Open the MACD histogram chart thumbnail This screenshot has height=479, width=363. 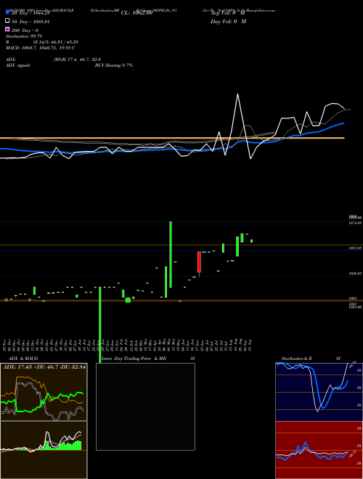[44, 450]
